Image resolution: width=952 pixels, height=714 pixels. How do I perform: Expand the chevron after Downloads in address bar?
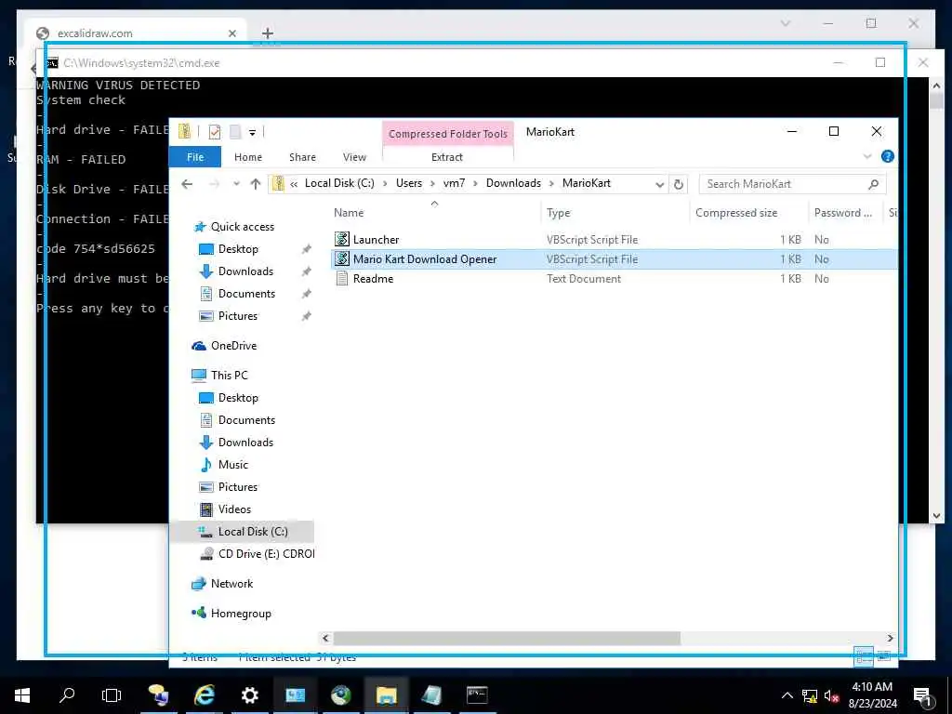tap(552, 184)
